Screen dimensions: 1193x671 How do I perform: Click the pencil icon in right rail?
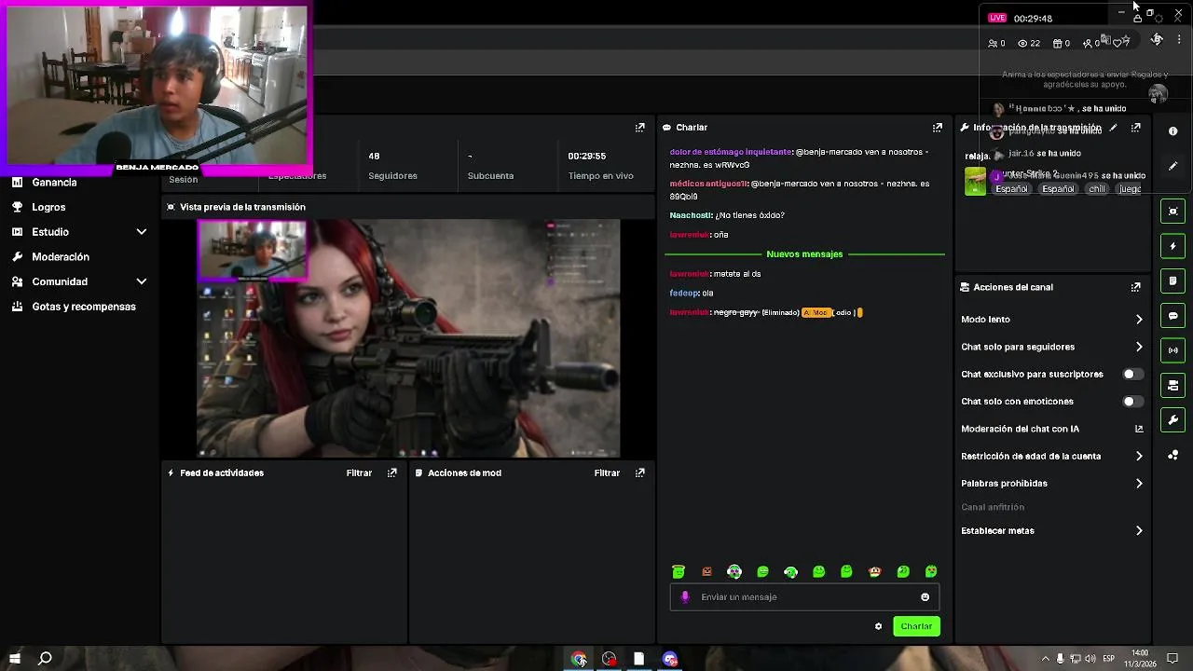click(1172, 166)
